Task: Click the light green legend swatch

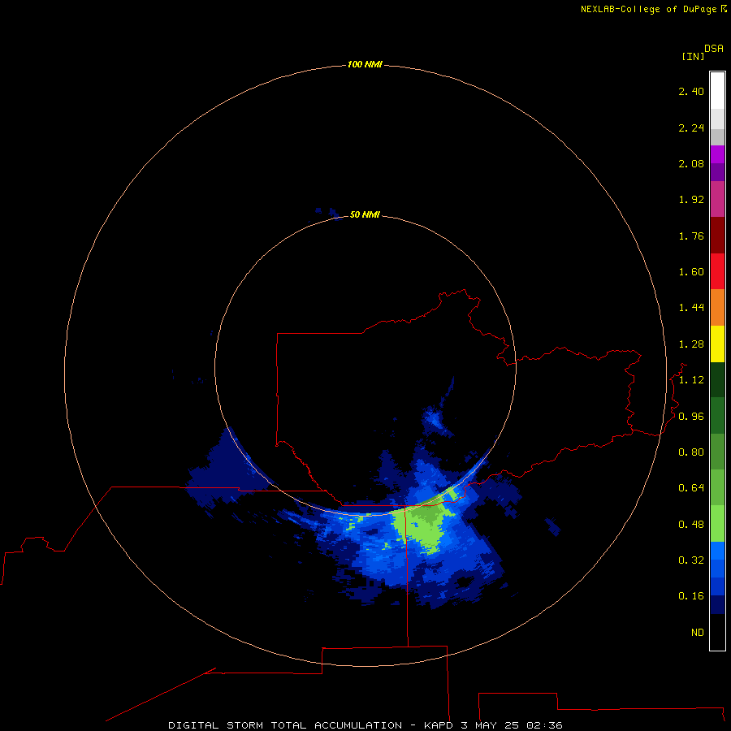Action: 717,524
